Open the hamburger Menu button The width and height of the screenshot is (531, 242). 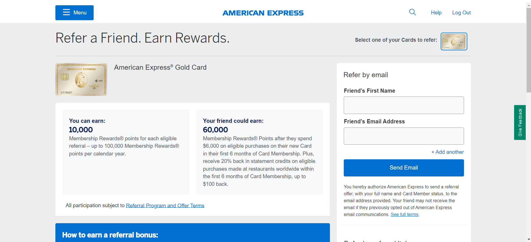[x=74, y=12]
